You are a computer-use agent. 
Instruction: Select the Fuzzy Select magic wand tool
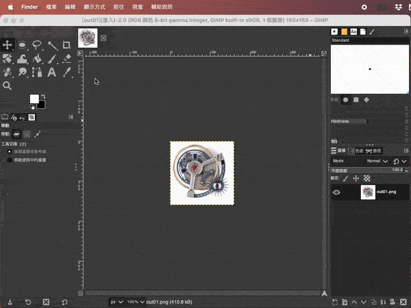point(52,45)
